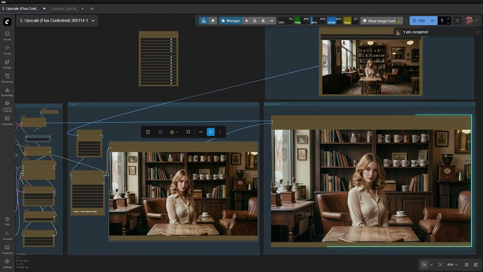Open the Nodes library panel
Image resolution: width=483 pixels, height=272 pixels.
[x=7, y=50]
